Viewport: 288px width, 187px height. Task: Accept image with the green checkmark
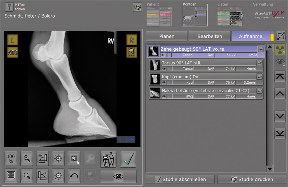point(128,159)
